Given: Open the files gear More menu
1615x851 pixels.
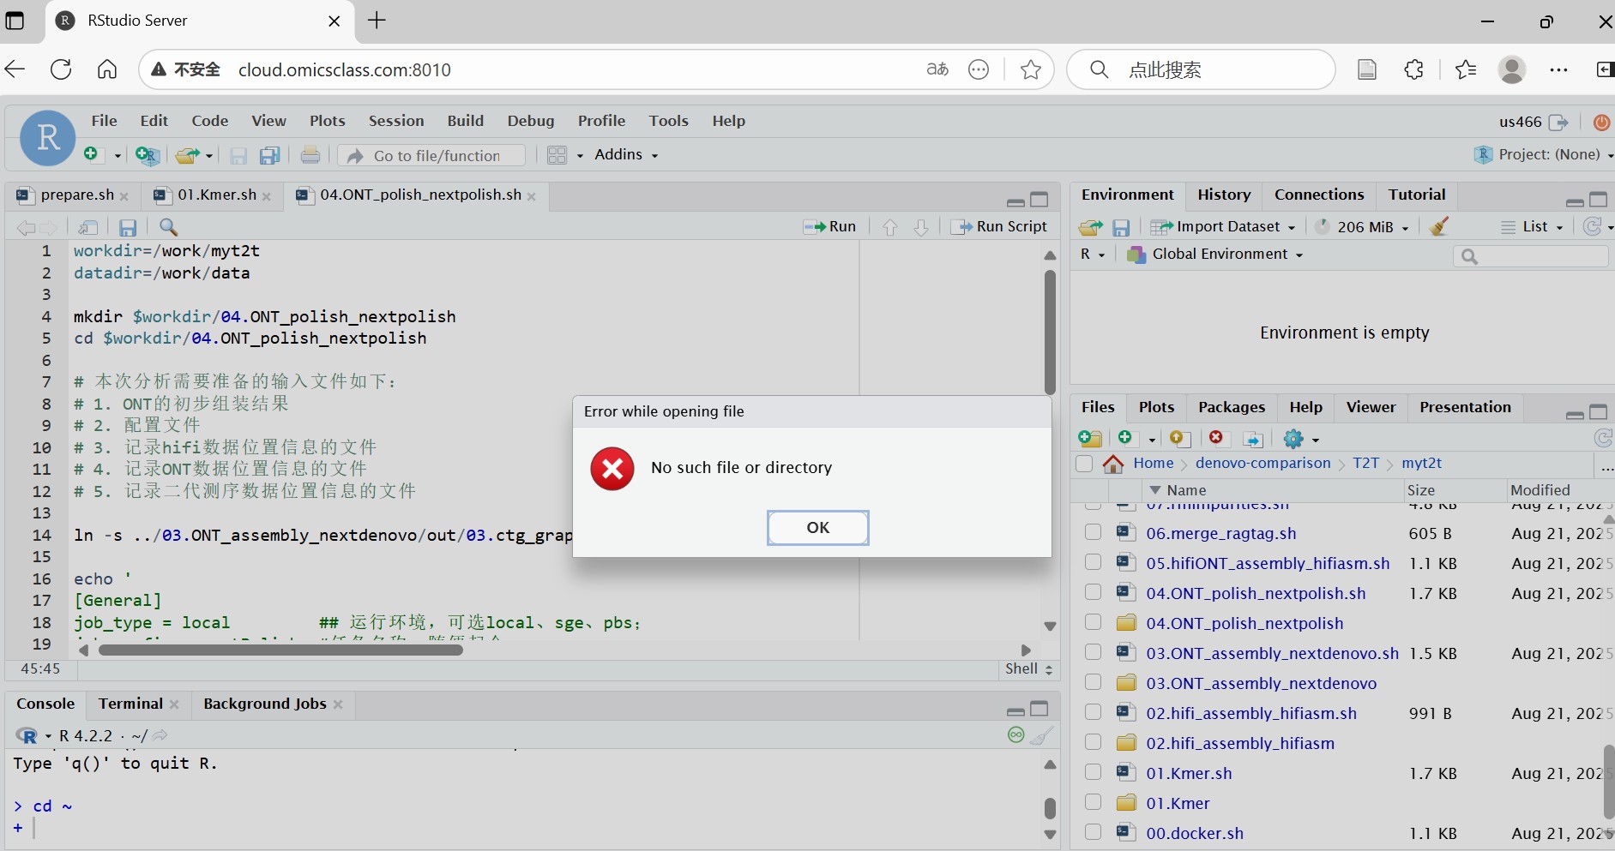Looking at the screenshot, I should coord(1300,439).
